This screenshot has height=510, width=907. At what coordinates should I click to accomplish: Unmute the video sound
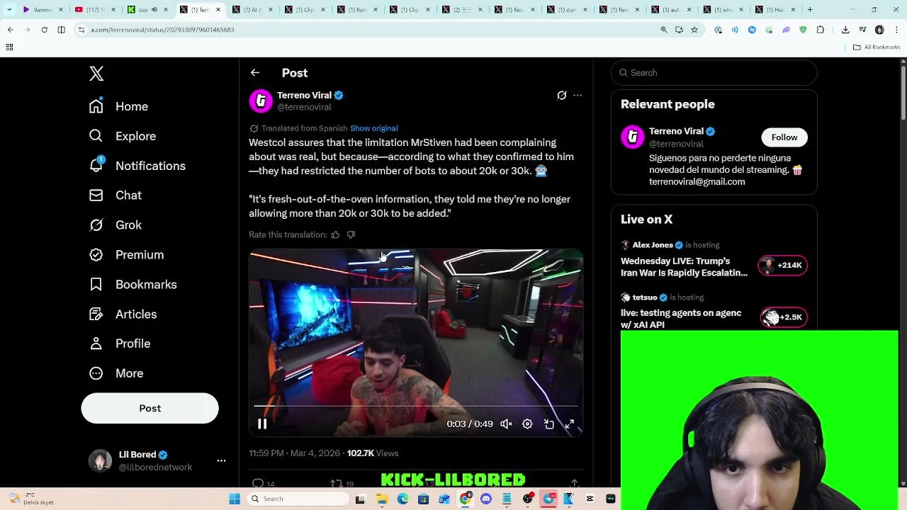(506, 424)
